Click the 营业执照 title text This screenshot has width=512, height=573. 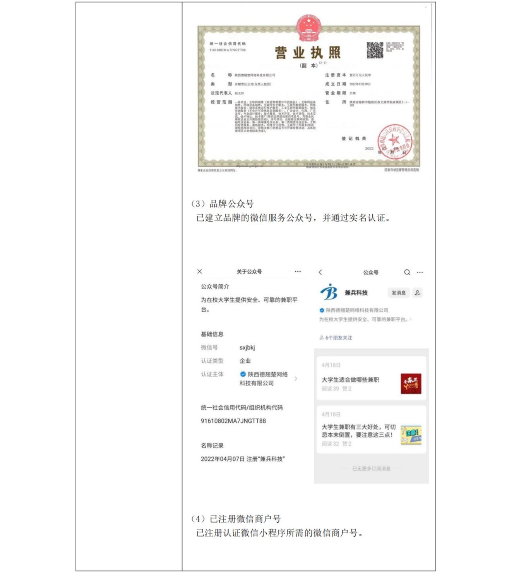coord(308,53)
